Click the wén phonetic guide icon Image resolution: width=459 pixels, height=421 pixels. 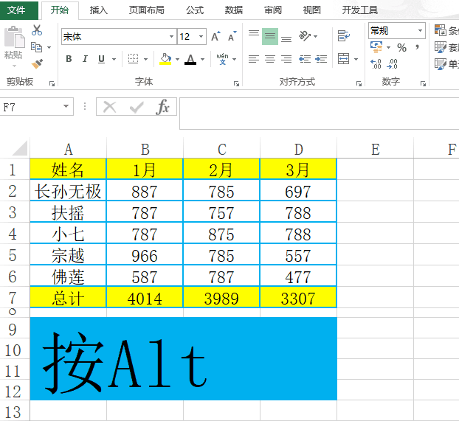click(222, 59)
